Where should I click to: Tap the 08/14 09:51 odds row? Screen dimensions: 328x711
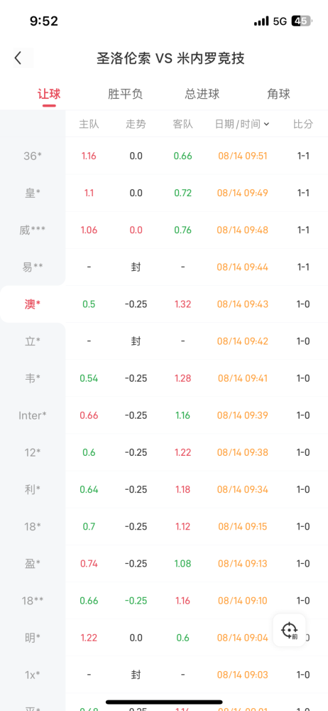tap(197, 156)
